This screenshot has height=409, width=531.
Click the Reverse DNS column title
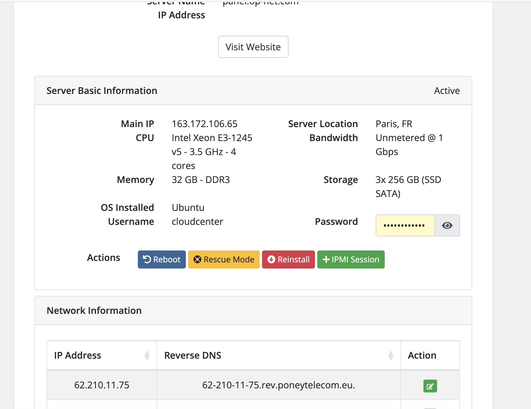tap(193, 355)
